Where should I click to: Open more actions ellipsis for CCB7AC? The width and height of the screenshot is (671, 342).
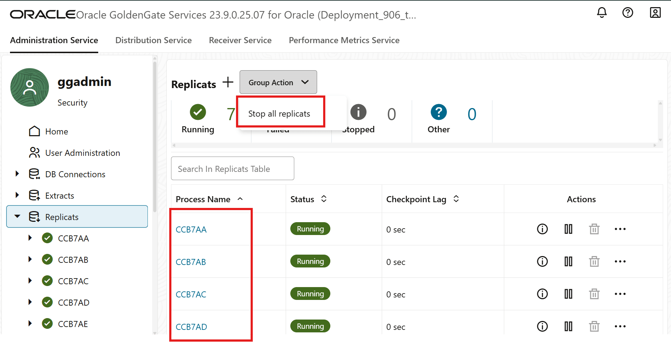tap(620, 294)
